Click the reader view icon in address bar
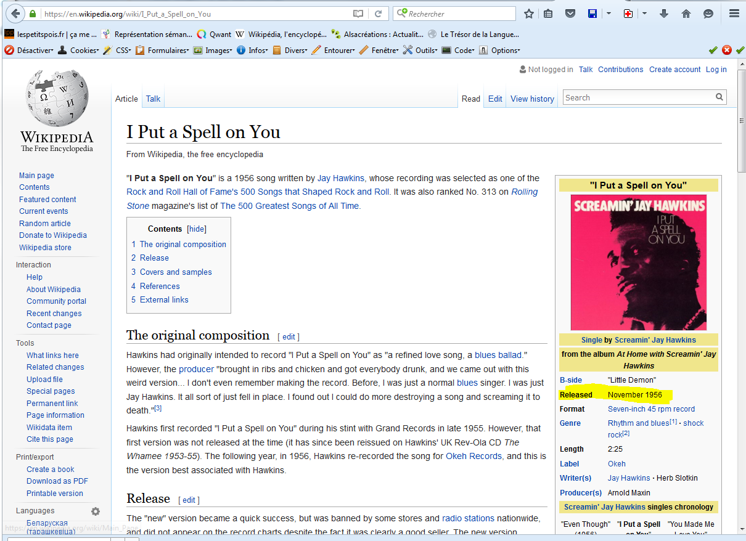Image resolution: width=746 pixels, height=541 pixels. (x=358, y=14)
